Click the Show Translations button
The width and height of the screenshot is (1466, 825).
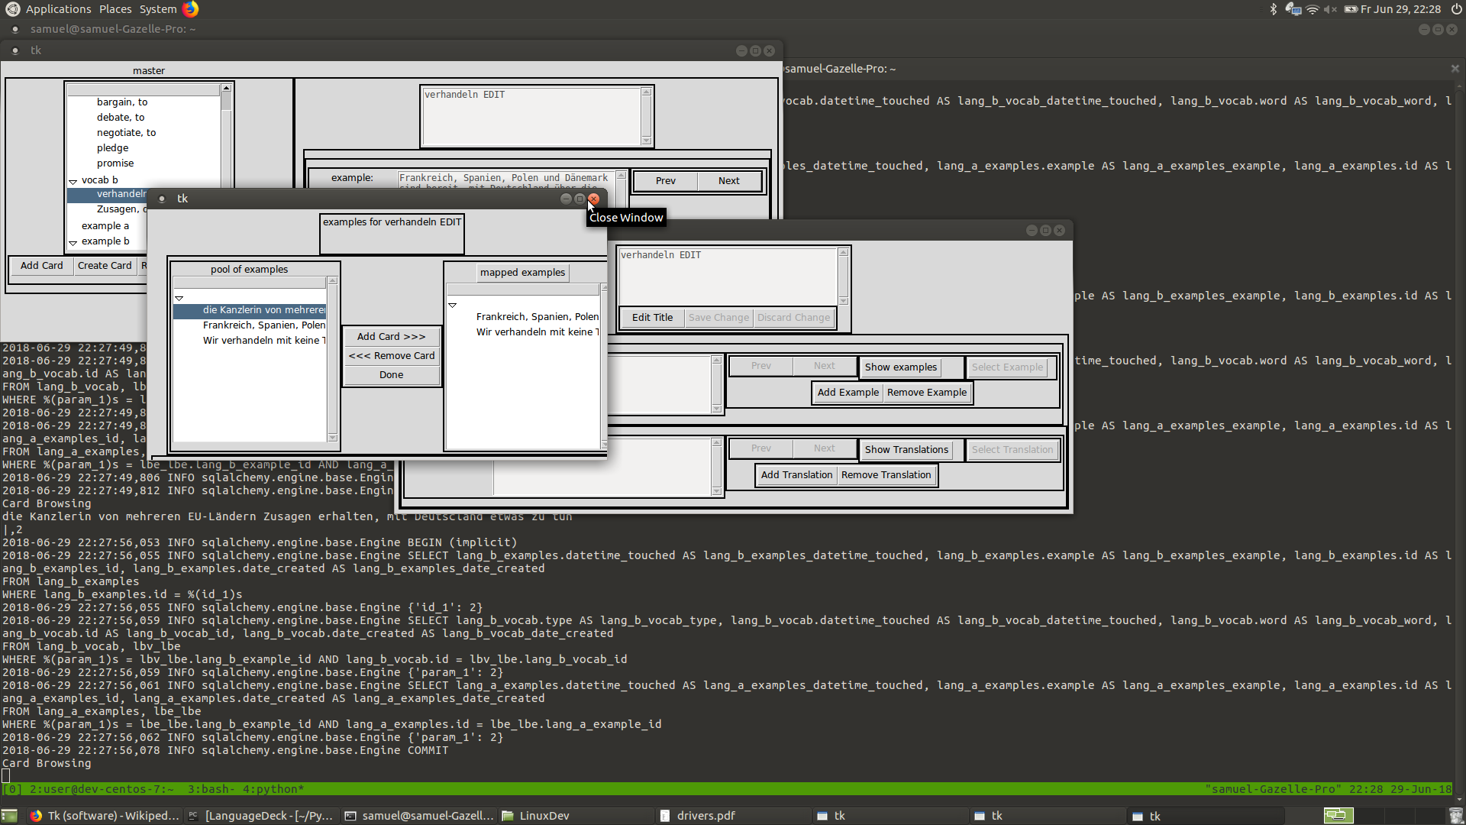[x=907, y=450]
